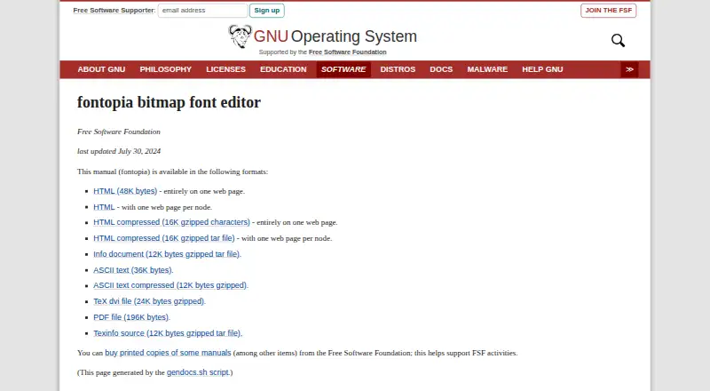Open the ASCII text (36K bytes) link
Screen dimensions: 710x391
pos(133,270)
